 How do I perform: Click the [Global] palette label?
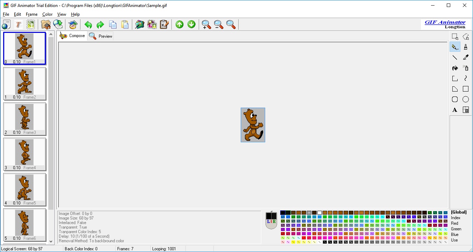459,212
